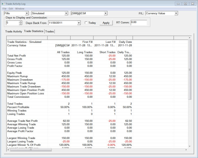Viewport: 198px width, 158px height.
Task: Switch to the Trade Activity tab
Action: coord(13,31)
